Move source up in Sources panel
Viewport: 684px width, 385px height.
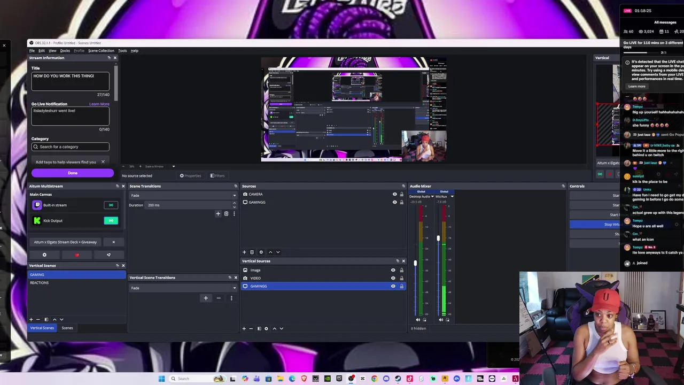point(270,252)
